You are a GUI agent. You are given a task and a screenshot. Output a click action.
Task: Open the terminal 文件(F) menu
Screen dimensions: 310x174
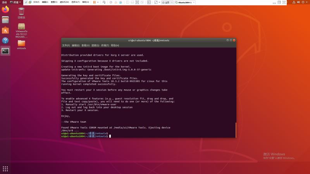click(x=66, y=45)
